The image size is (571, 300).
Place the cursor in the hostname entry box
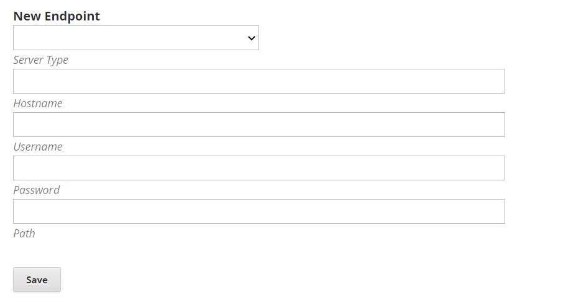click(x=259, y=81)
